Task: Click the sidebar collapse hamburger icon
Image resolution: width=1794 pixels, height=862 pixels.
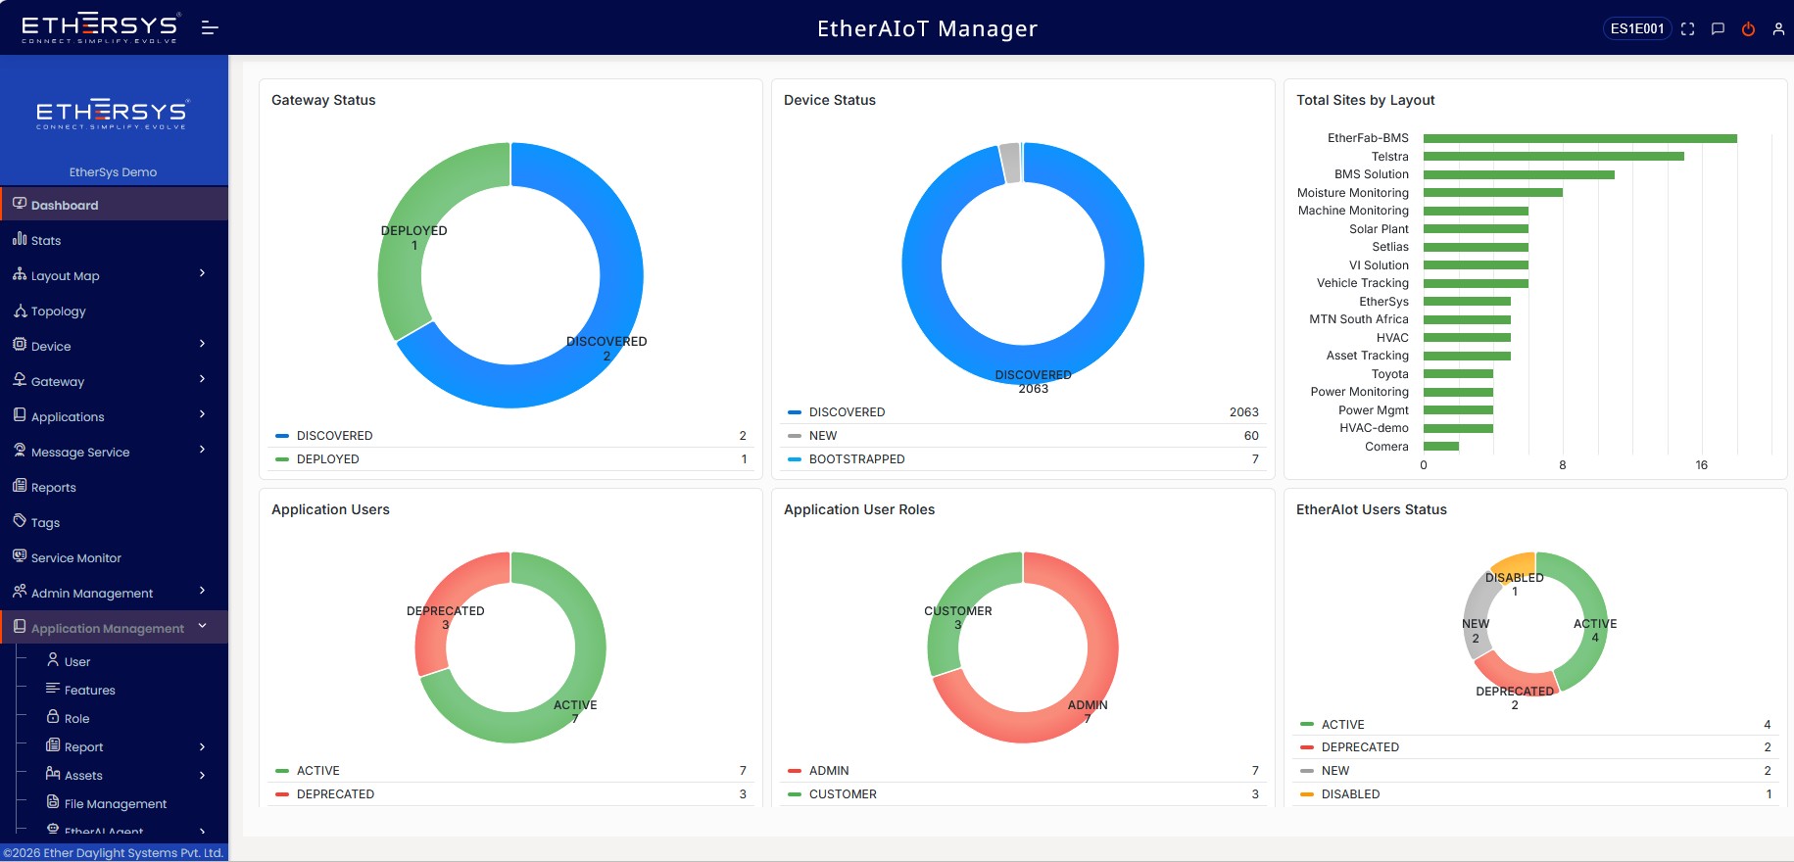Action: pyautogui.click(x=210, y=28)
